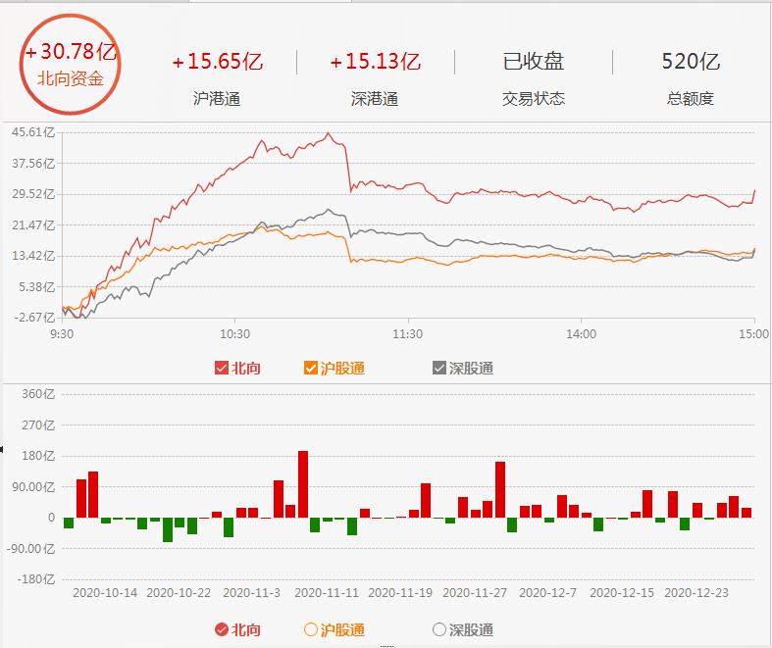Select the 深股通 radio button under bar chart

point(439,629)
